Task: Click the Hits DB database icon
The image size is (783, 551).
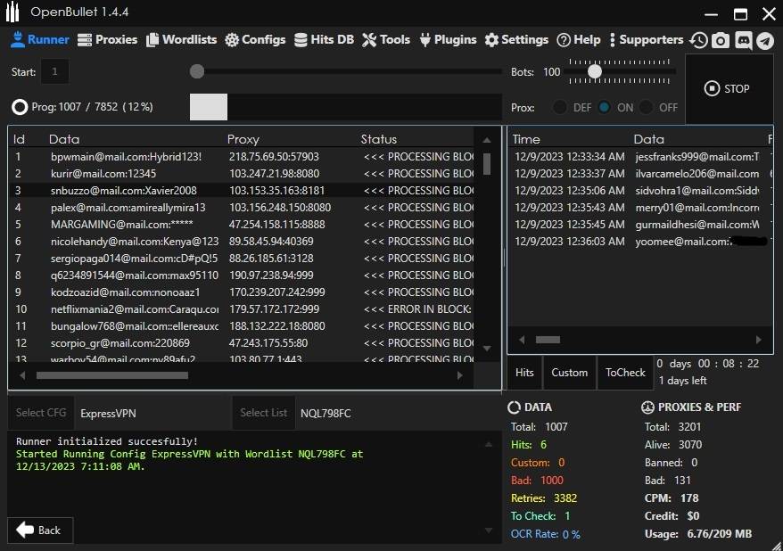Action: pos(300,40)
